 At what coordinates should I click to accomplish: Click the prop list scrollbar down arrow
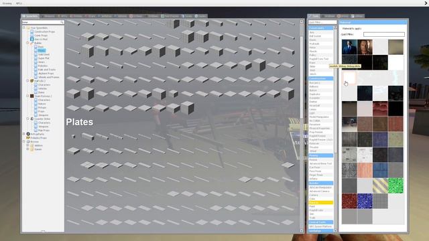coord(302,231)
